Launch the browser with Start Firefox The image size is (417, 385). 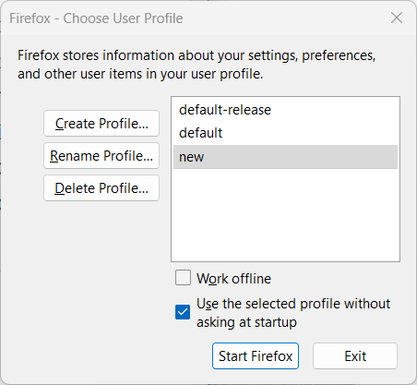tap(256, 356)
